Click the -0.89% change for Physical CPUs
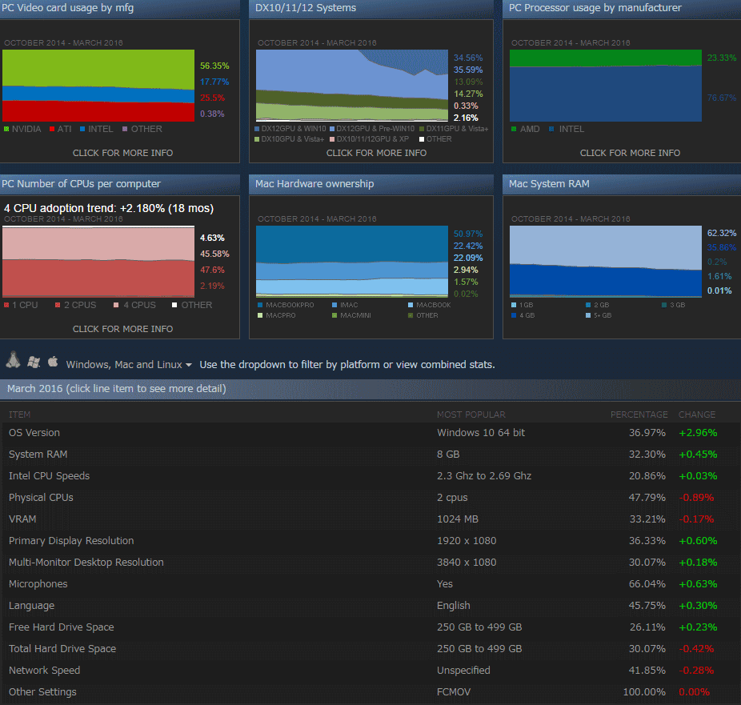This screenshot has height=705, width=741. pos(696,498)
